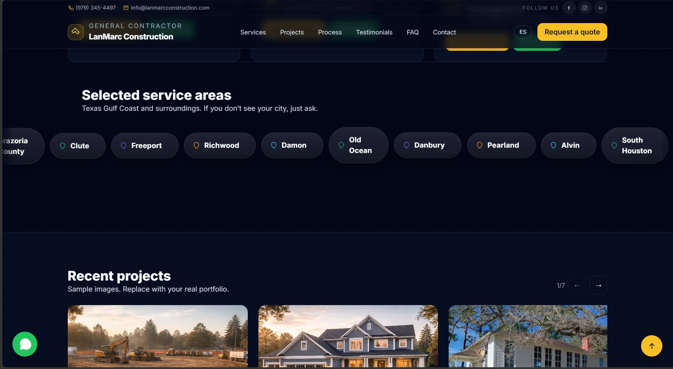Image resolution: width=673 pixels, height=369 pixels.
Task: Go to previous project with left arrow
Action: (577, 285)
